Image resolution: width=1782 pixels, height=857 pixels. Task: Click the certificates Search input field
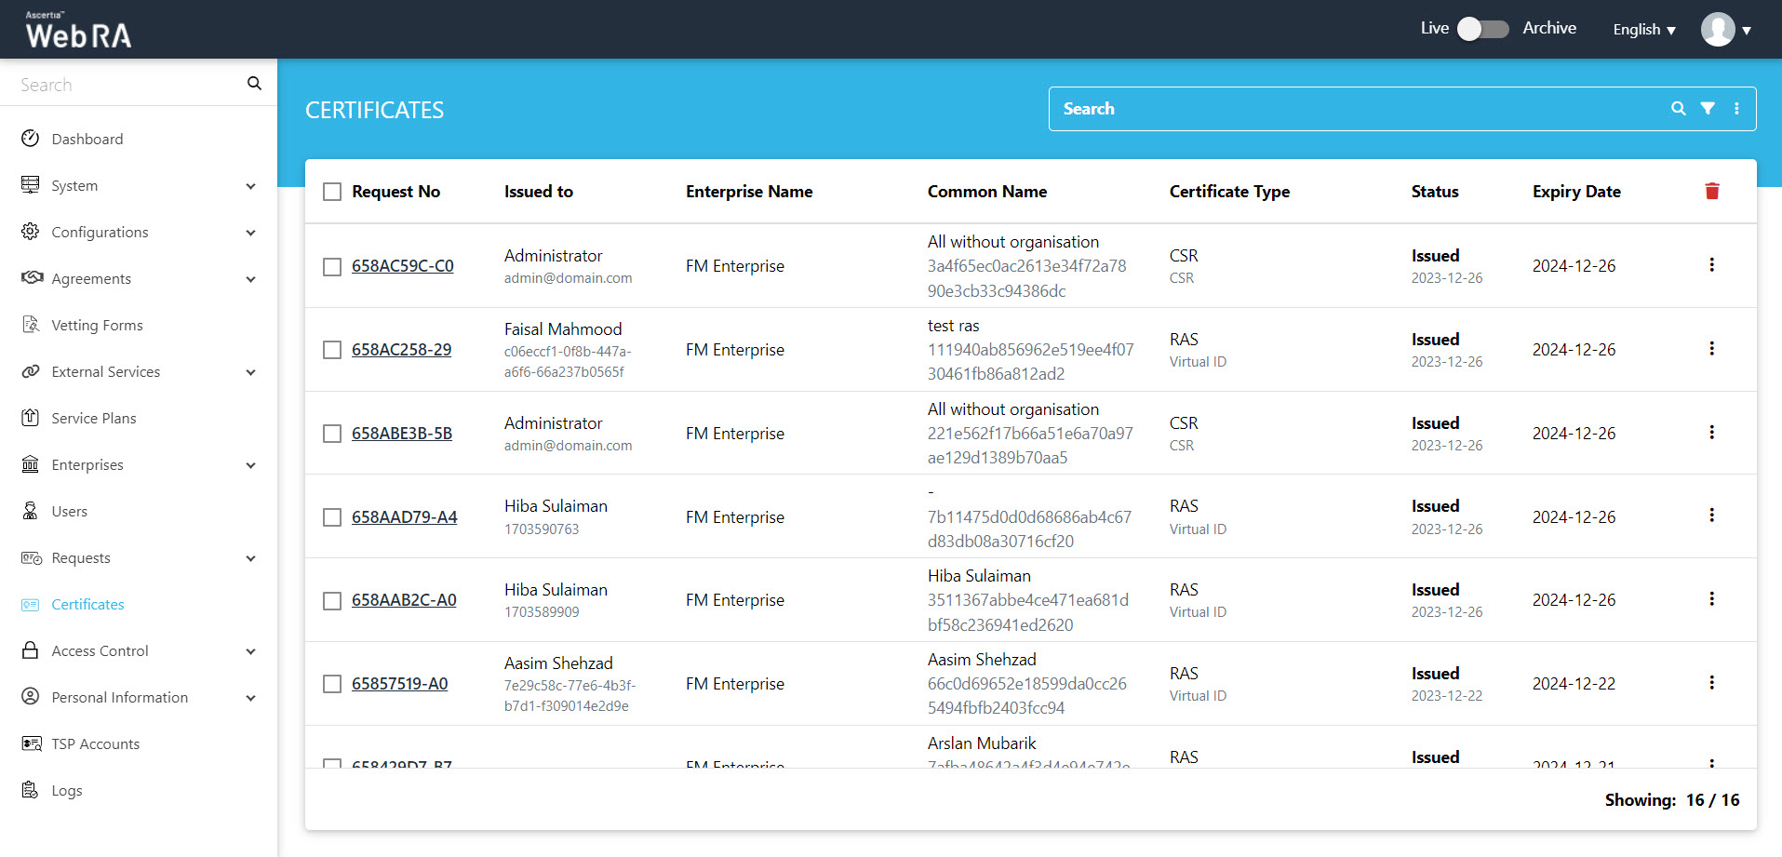[x=1349, y=109]
